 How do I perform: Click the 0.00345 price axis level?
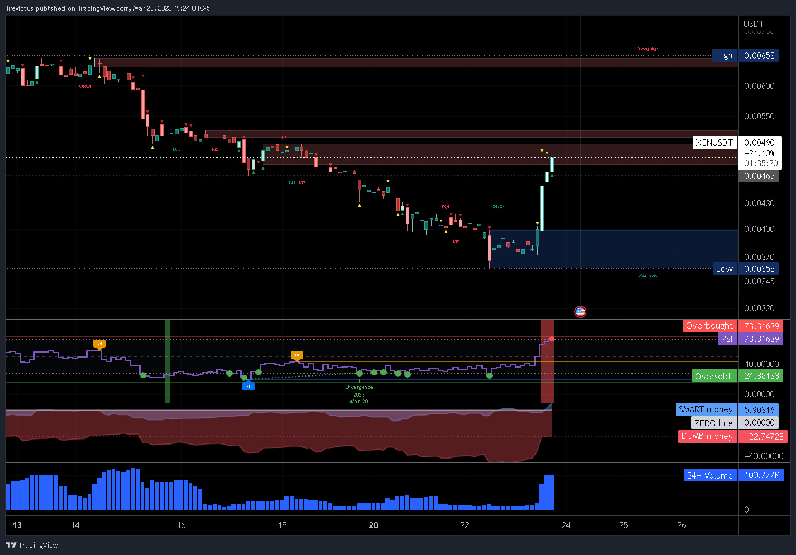point(759,281)
